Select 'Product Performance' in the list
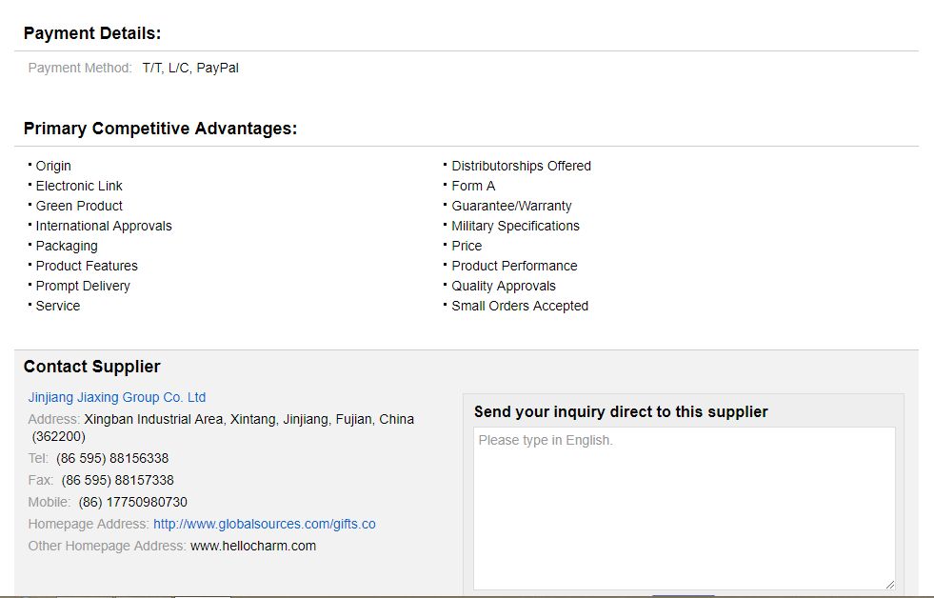The width and height of the screenshot is (934, 598). 514,267
